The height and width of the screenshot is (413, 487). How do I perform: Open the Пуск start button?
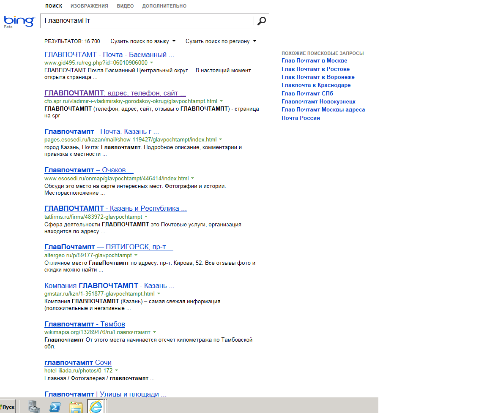[x=8, y=407]
